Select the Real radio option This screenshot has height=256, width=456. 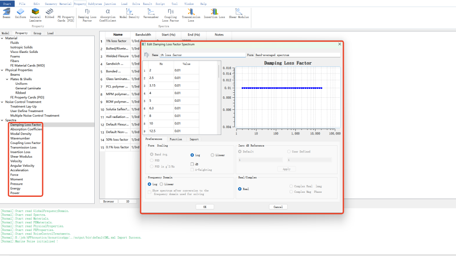point(240,189)
